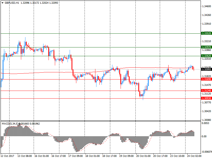This screenshot has width=212, height=159.
Task: Select the MACD scale value -0.006076
Action: (206, 152)
